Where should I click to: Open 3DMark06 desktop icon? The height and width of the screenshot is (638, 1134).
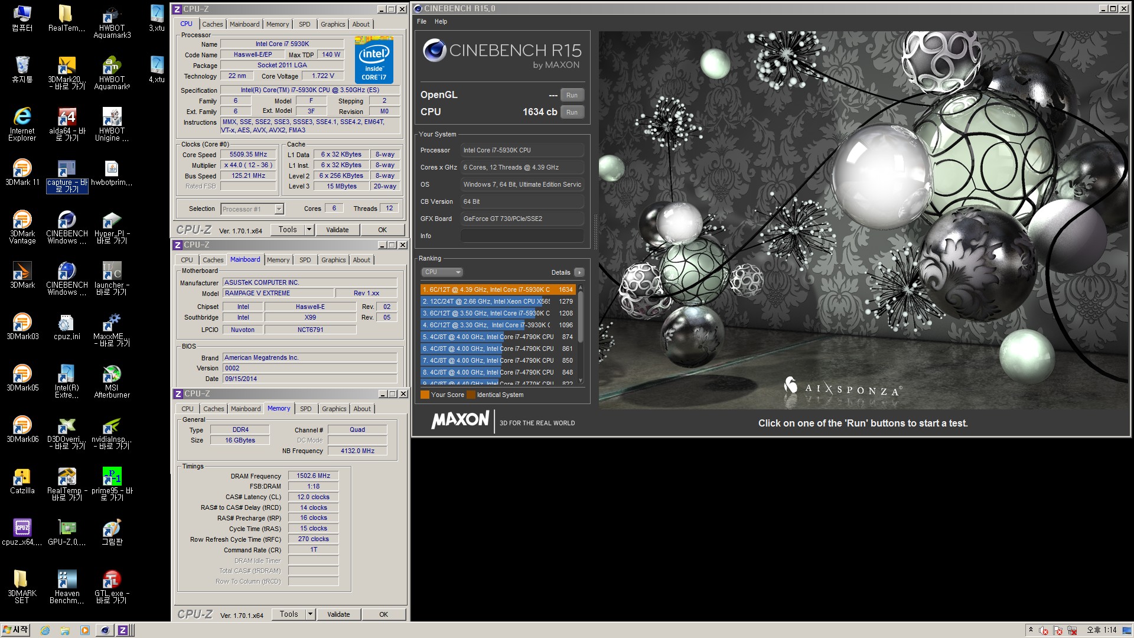coord(22,429)
